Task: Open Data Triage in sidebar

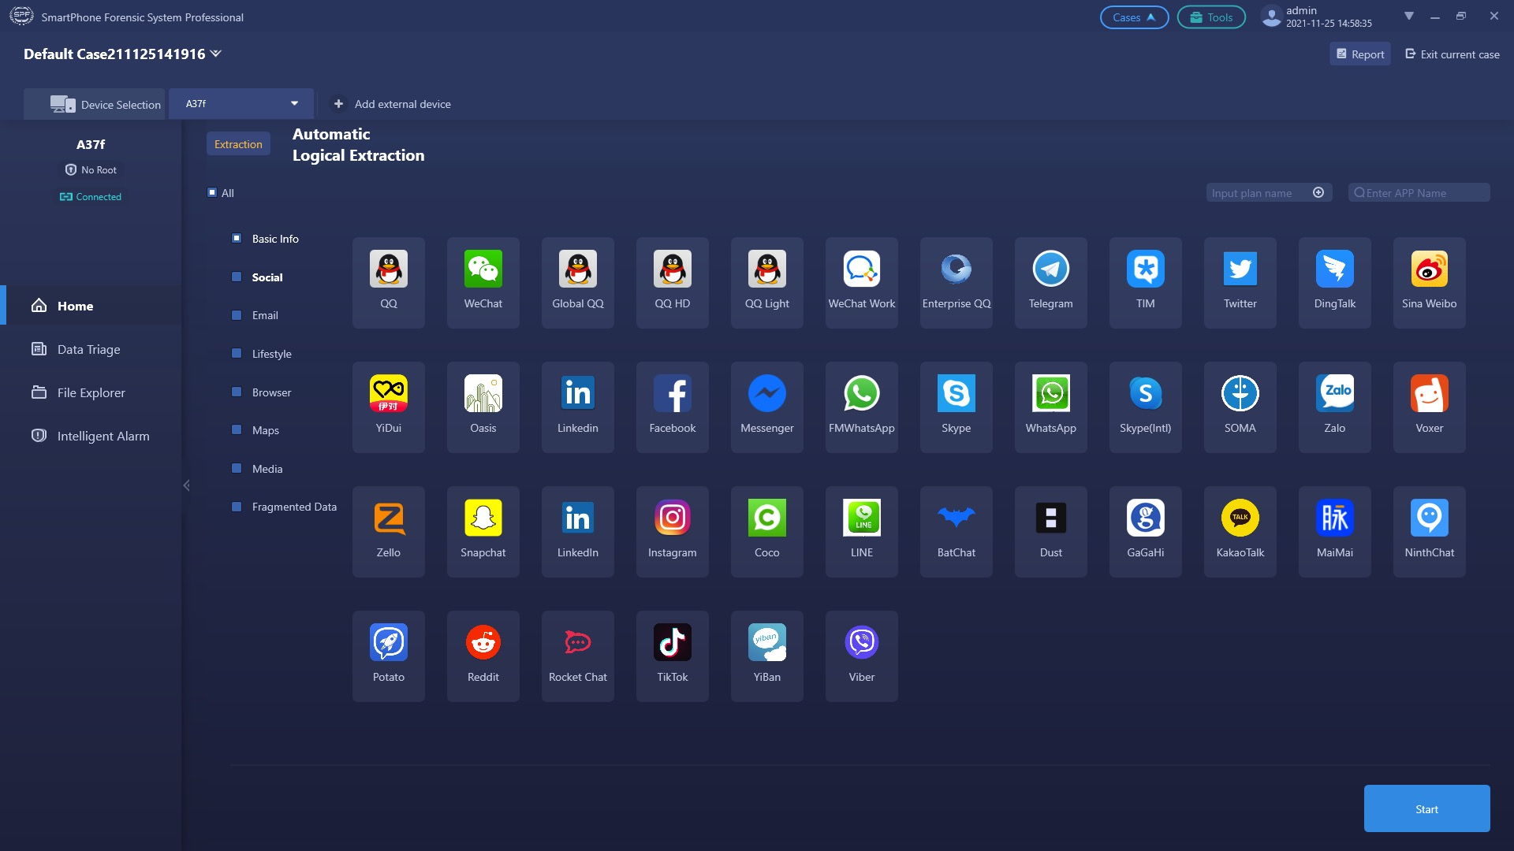Action: pyautogui.click(x=88, y=349)
